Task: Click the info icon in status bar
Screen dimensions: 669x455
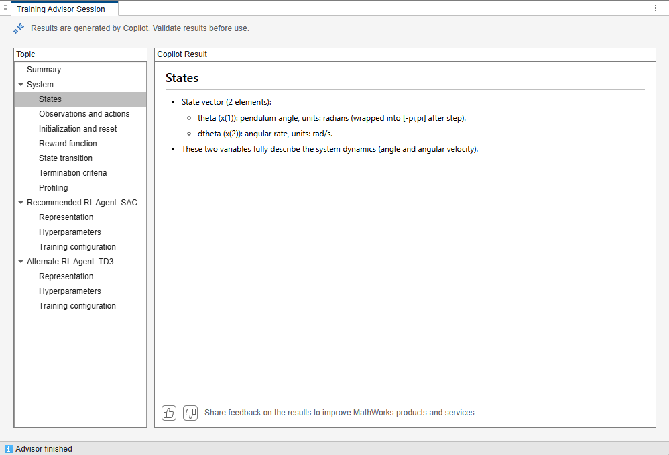Action: pyautogui.click(x=9, y=448)
